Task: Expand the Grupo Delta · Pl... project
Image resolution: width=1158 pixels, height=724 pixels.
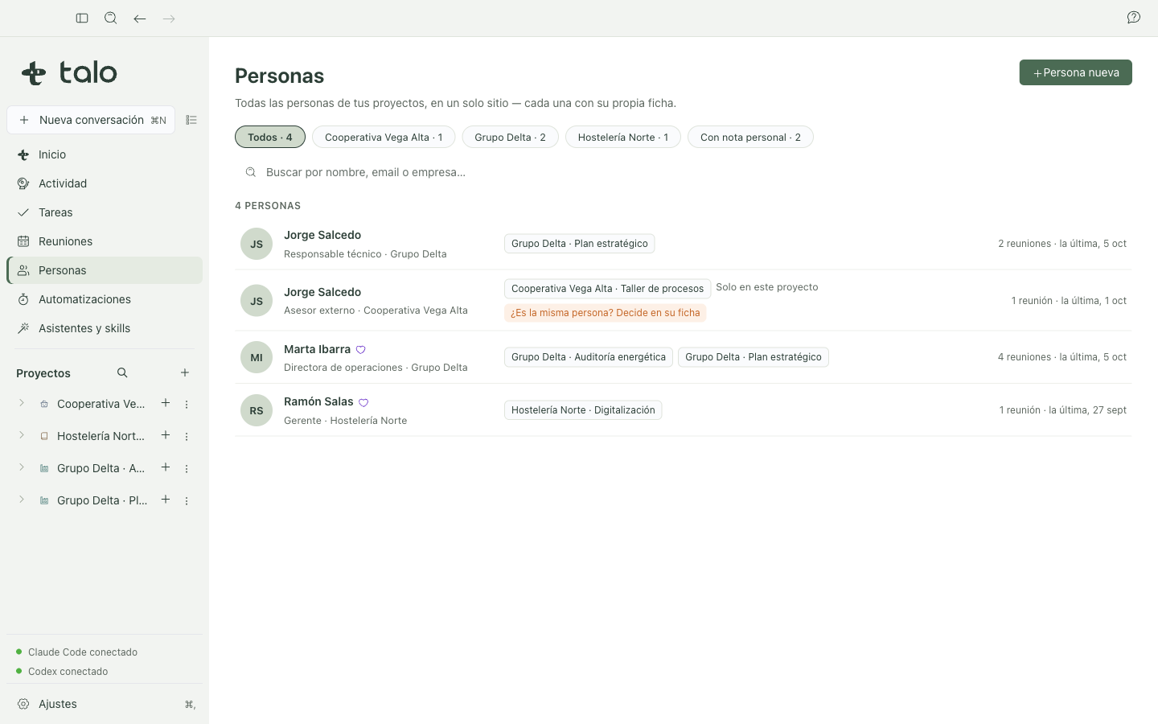Action: (22, 500)
